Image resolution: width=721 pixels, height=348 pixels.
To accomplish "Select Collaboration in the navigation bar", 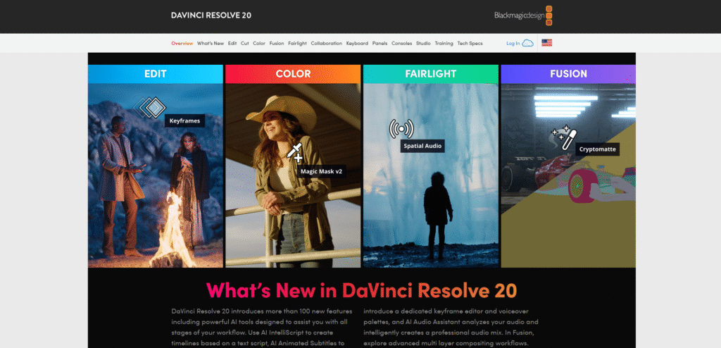I will [326, 44].
